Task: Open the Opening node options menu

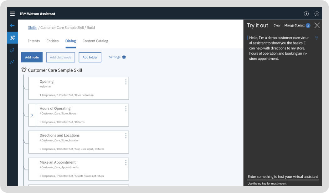Action: (126, 82)
